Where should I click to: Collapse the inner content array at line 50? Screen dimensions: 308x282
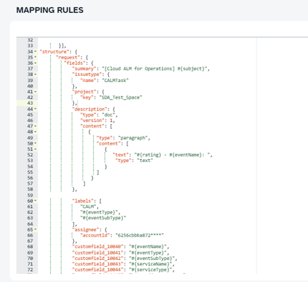(x=35, y=143)
